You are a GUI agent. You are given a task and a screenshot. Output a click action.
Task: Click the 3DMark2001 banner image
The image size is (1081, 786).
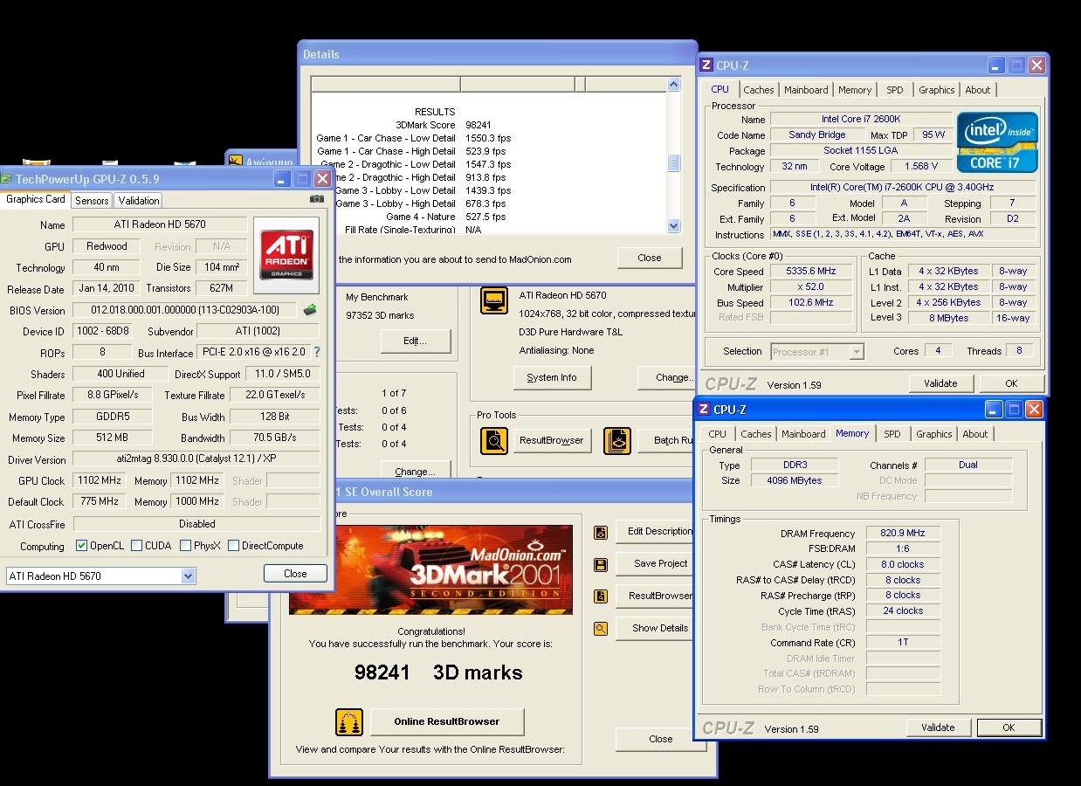click(431, 569)
